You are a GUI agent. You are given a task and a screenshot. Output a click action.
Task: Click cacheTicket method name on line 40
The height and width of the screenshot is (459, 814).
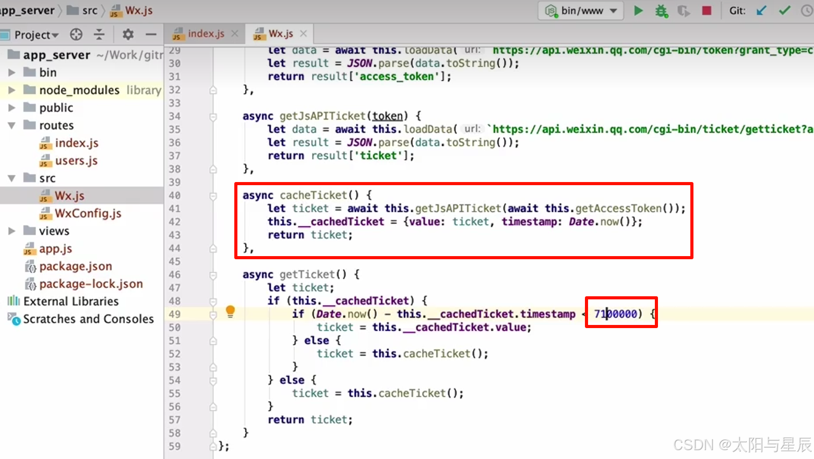point(313,195)
